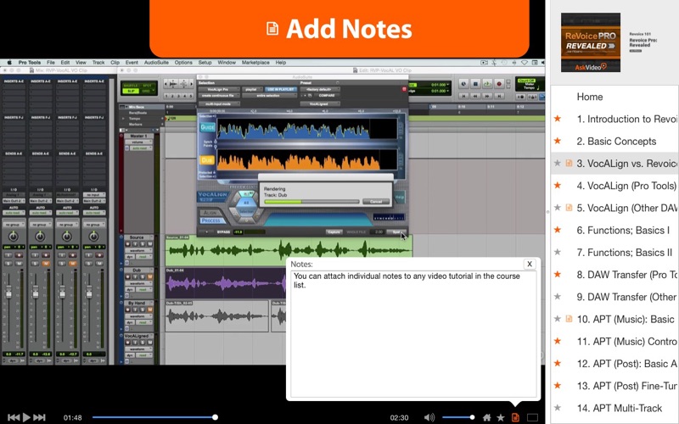Click the note icon beside VocALign (Other DAW)
Image resolution: width=679 pixels, height=424 pixels.
[569, 208]
